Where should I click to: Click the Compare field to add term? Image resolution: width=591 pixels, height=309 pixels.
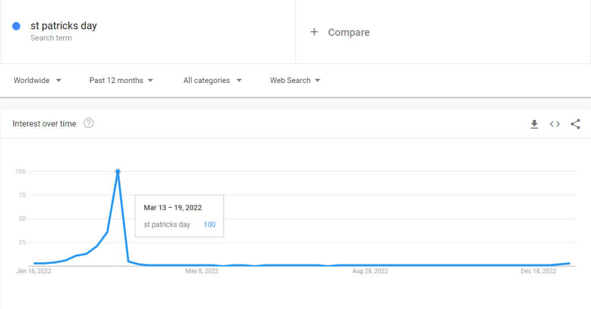click(x=443, y=32)
